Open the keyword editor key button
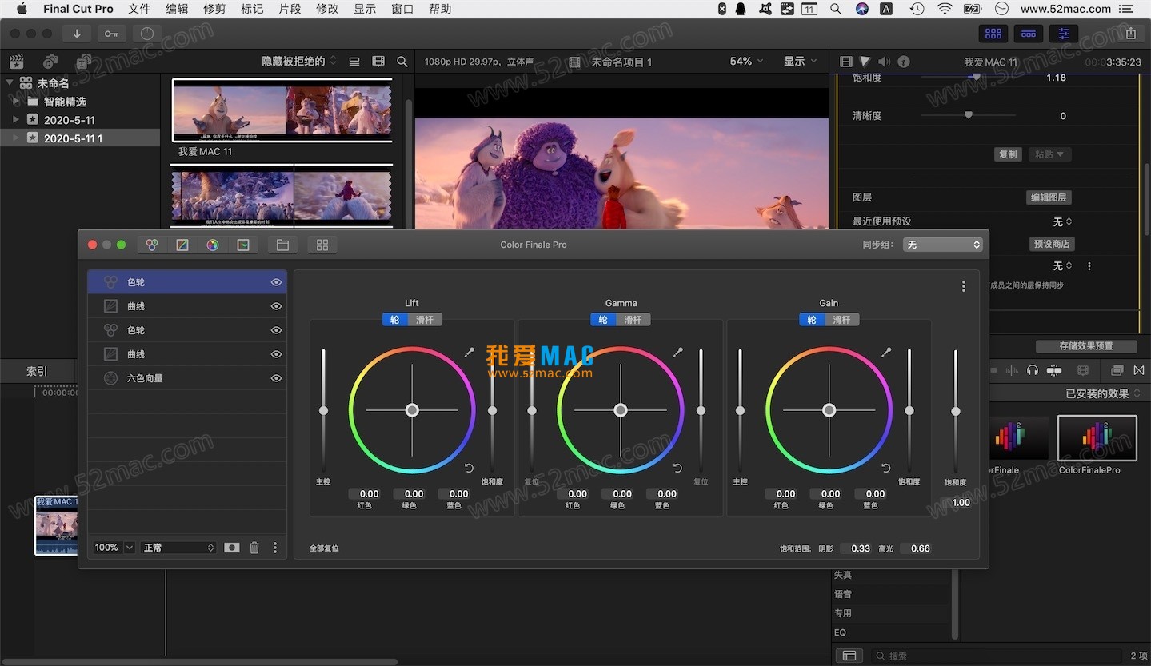The height and width of the screenshot is (666, 1151). coord(111,34)
